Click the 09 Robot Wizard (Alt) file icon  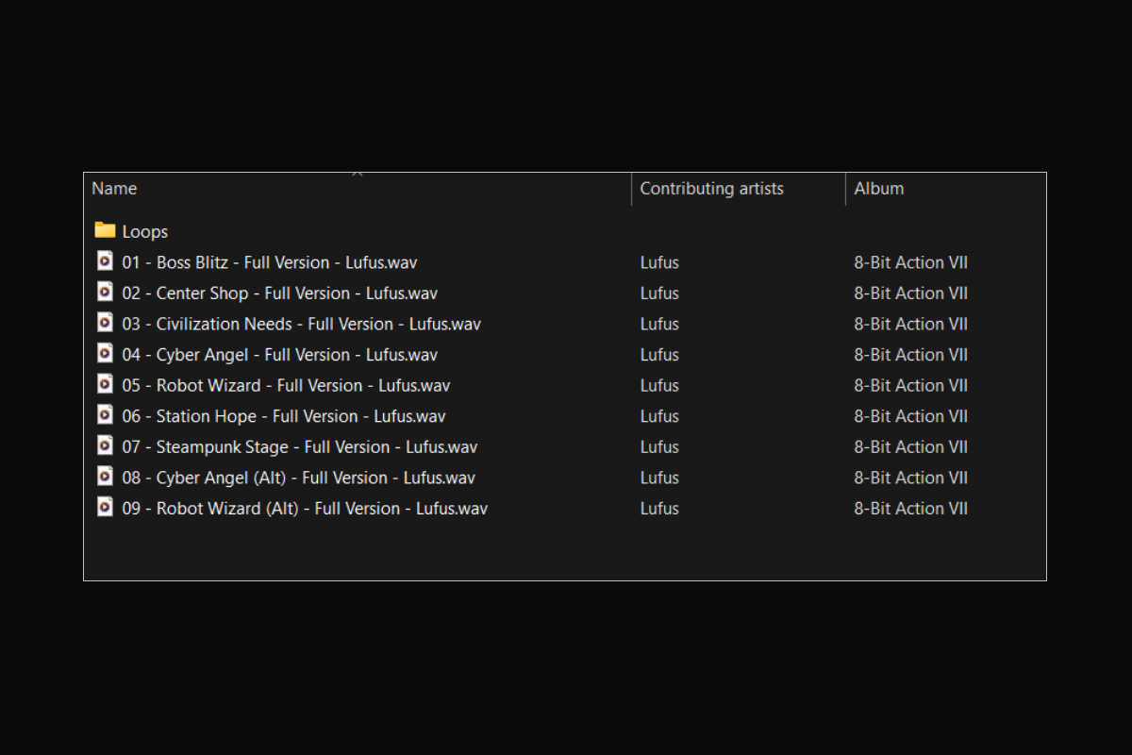click(105, 507)
